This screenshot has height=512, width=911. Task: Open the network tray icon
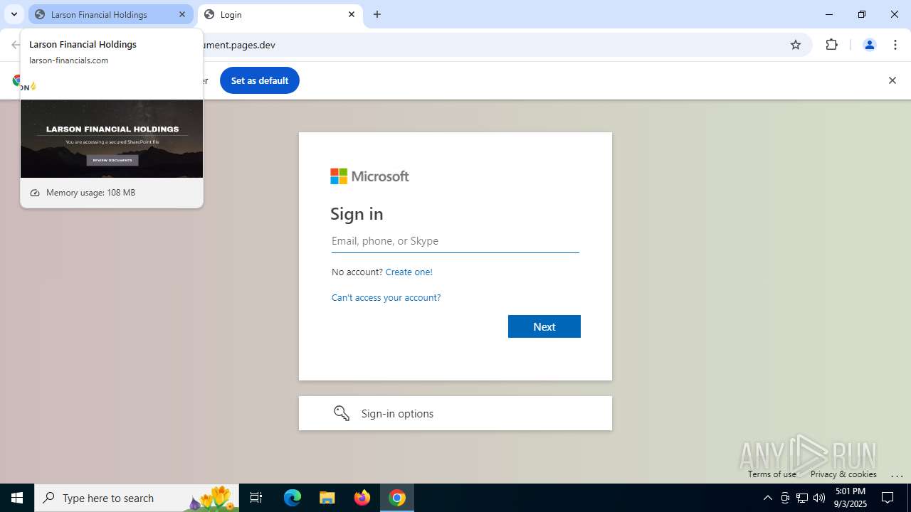coord(802,498)
